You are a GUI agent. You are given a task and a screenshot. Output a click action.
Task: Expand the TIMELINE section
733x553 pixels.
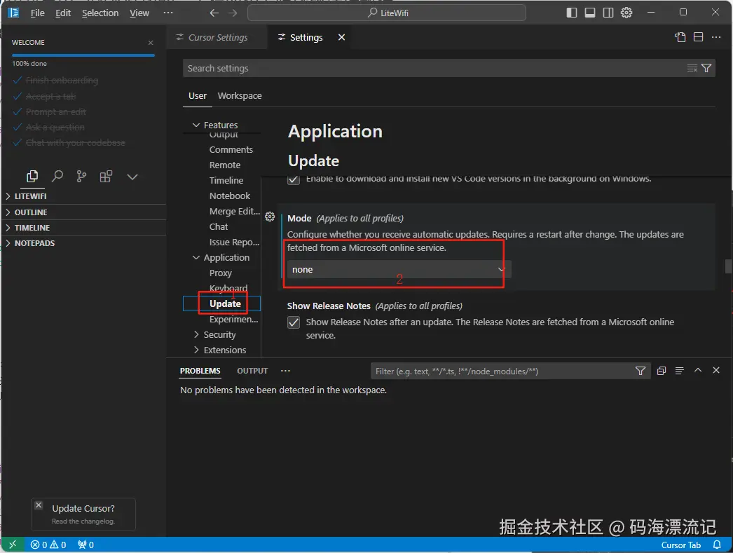pos(83,228)
